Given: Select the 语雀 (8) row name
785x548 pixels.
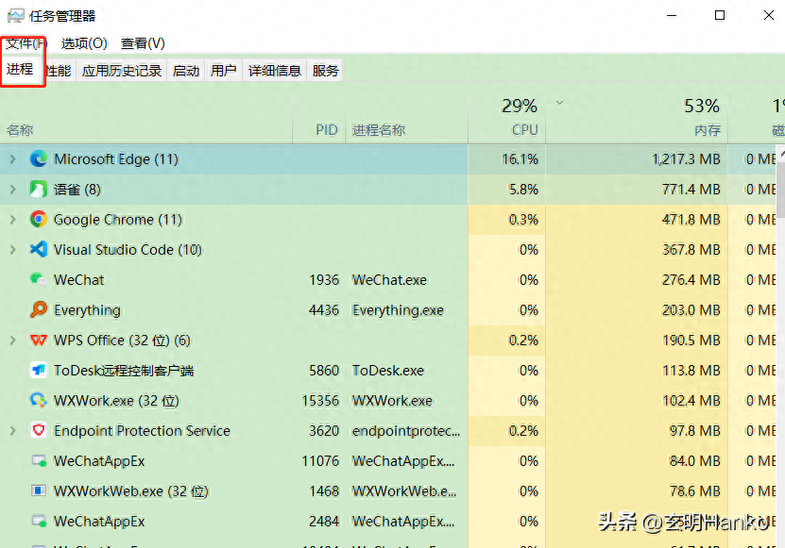Looking at the screenshot, I should pos(77,190).
